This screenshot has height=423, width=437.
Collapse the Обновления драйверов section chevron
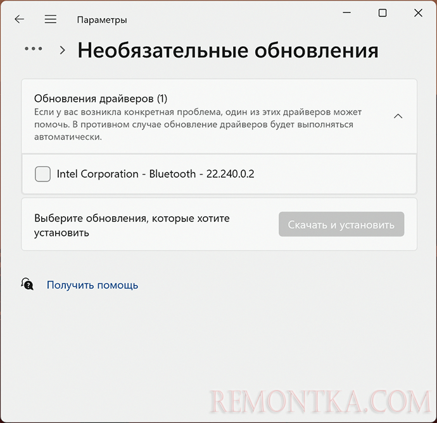(398, 116)
